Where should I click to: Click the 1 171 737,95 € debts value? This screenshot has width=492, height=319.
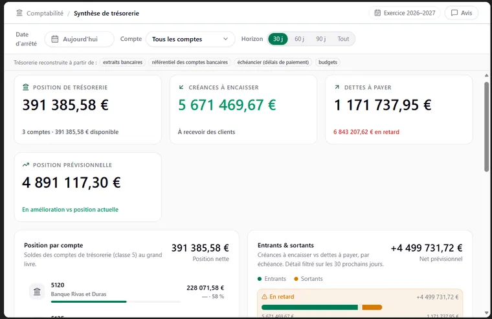click(383, 105)
